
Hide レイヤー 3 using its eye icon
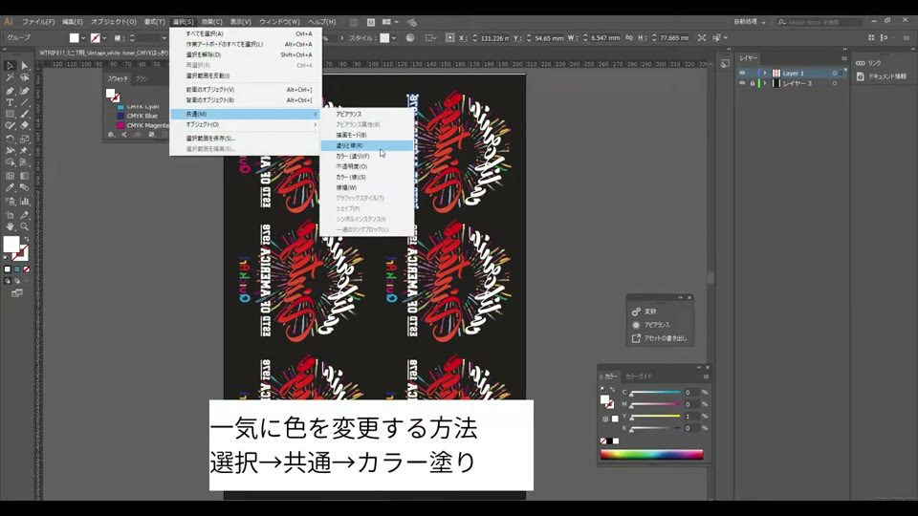742,84
